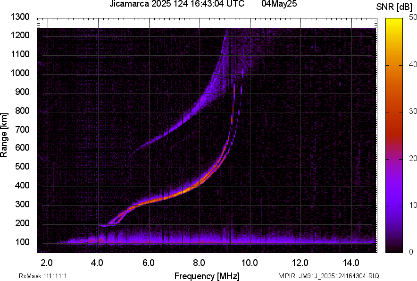Click the colorbar tick value '30'
This screenshot has width=417, height=281.
[413, 111]
